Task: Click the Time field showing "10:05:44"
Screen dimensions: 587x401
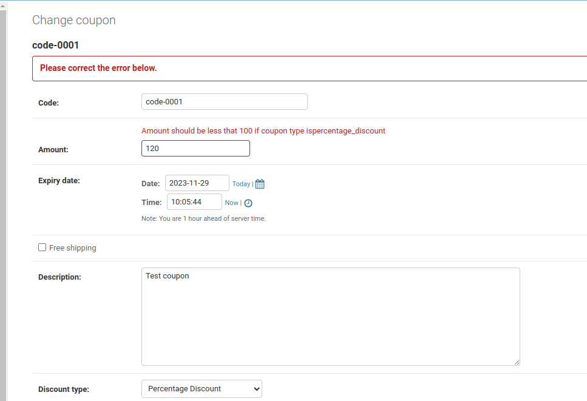Action: tap(194, 201)
